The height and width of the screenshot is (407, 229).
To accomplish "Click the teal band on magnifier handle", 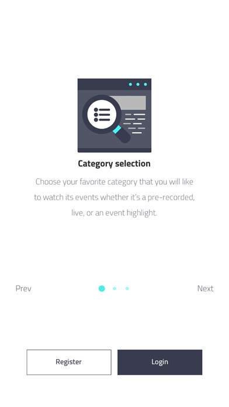I will pos(117,129).
